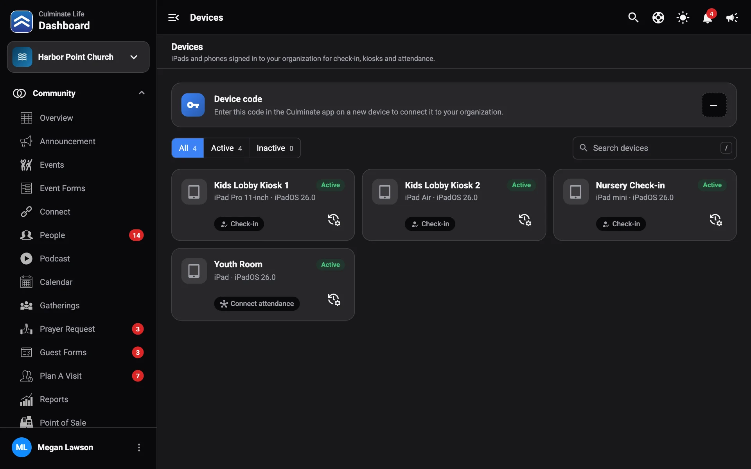
Task: Click Check-in chip on Kids Lobby Kiosk 2
Action: (x=430, y=224)
